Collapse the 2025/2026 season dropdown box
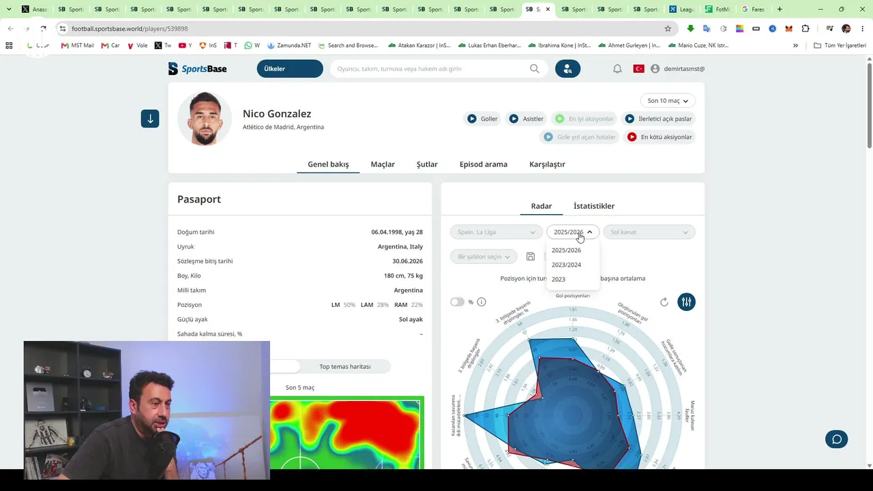The width and height of the screenshot is (873, 491). click(573, 232)
